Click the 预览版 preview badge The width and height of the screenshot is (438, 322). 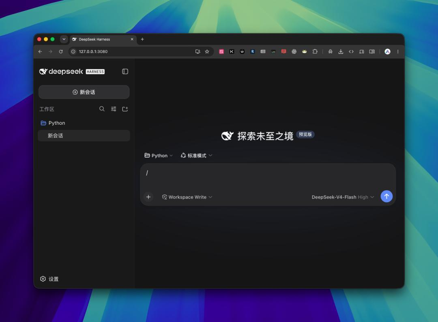click(305, 134)
